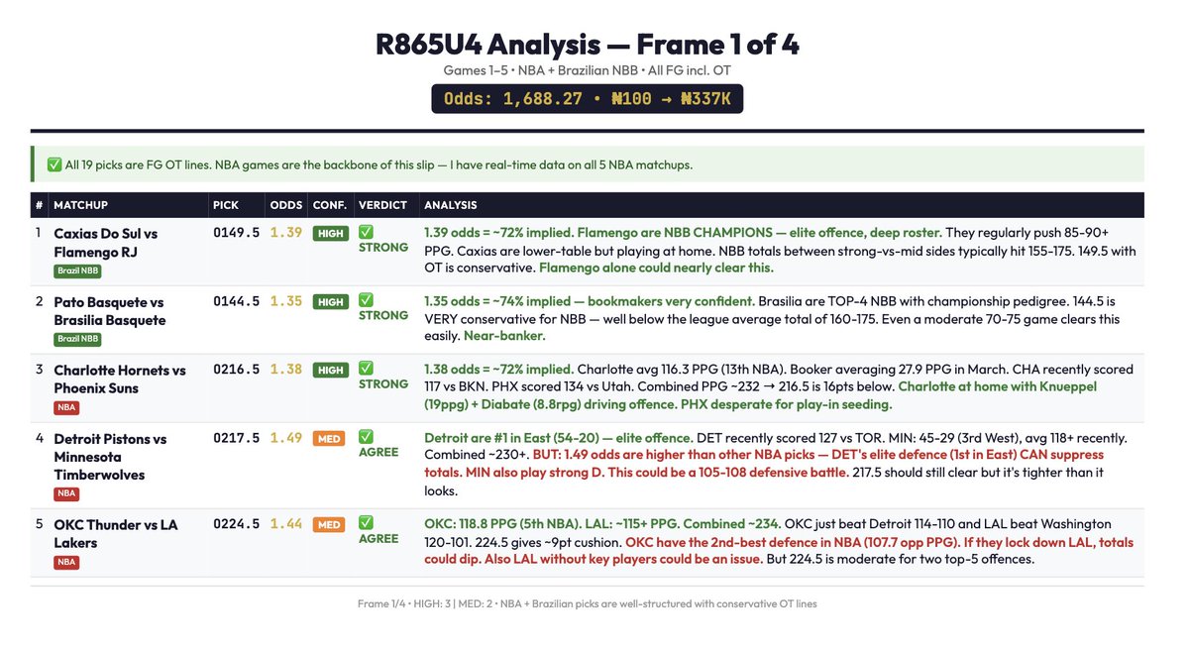Click the PICK column header
Image resolution: width=1189 pixels, height=650 pixels.
(226, 205)
